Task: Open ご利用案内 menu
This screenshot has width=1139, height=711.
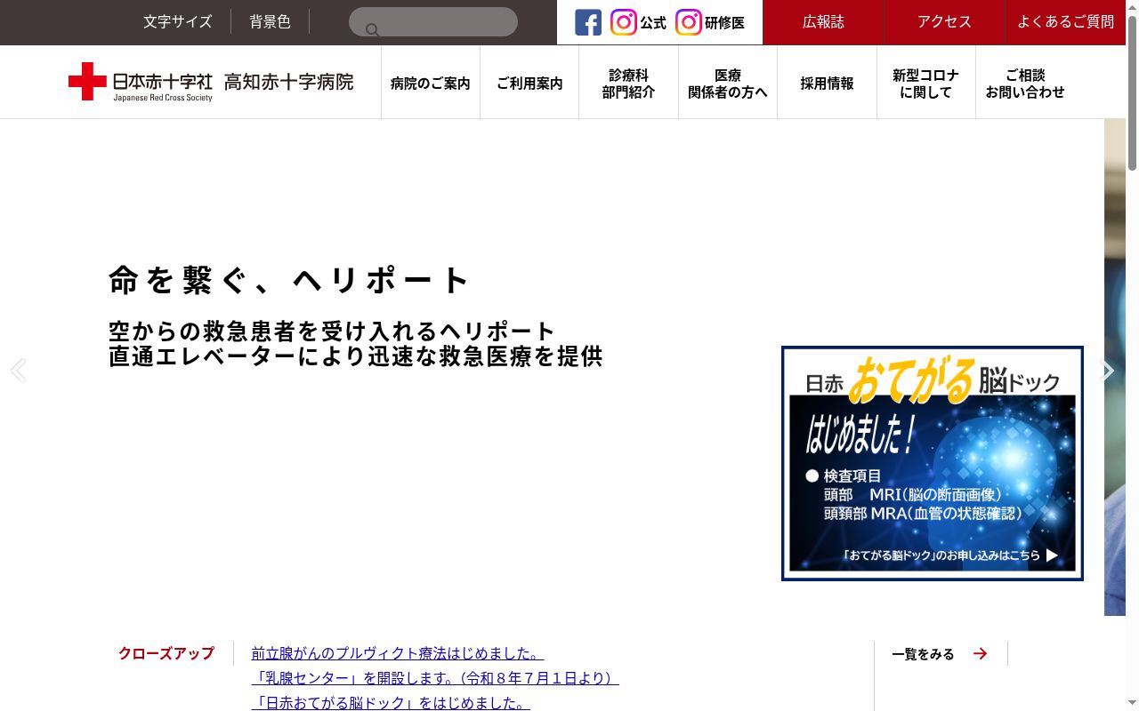Action: pyautogui.click(x=529, y=83)
